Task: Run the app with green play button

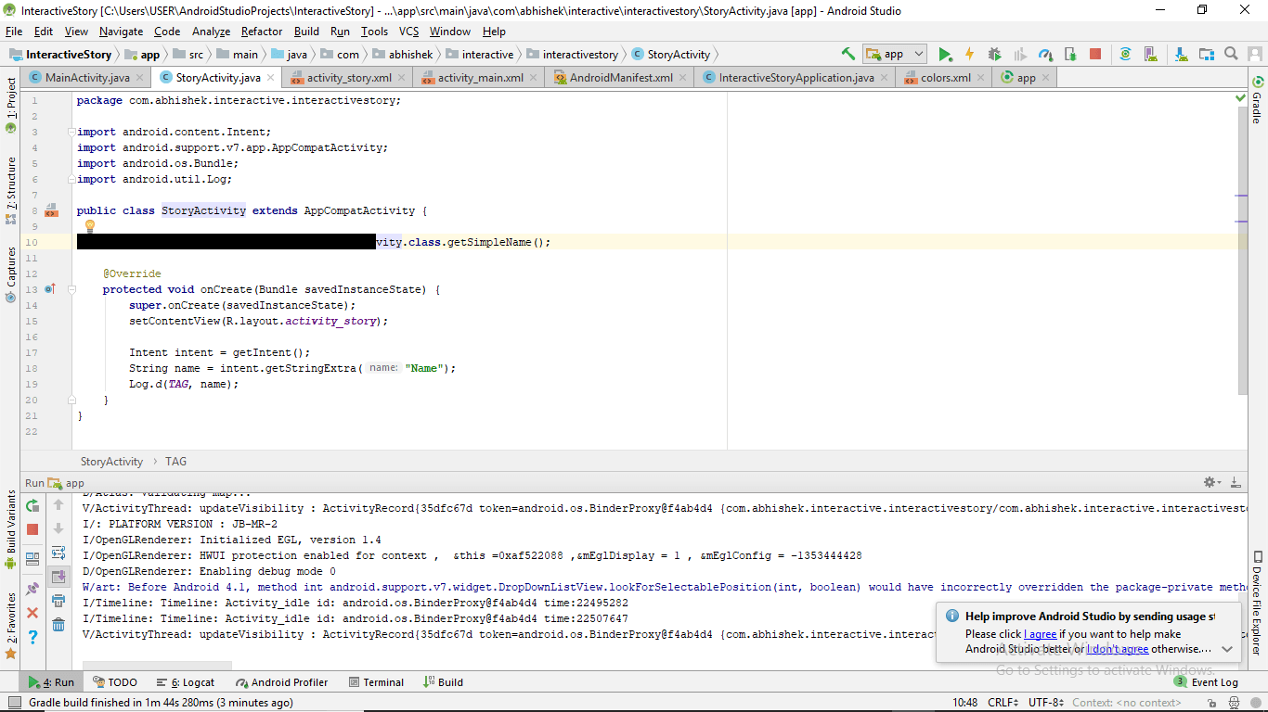Action: pyautogui.click(x=945, y=54)
